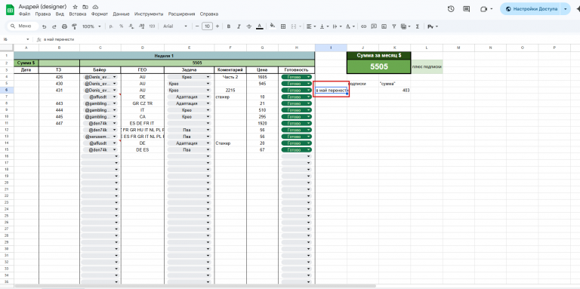The width and height of the screenshot is (580, 289).
Task: Create a filter
Action: pos(394,26)
